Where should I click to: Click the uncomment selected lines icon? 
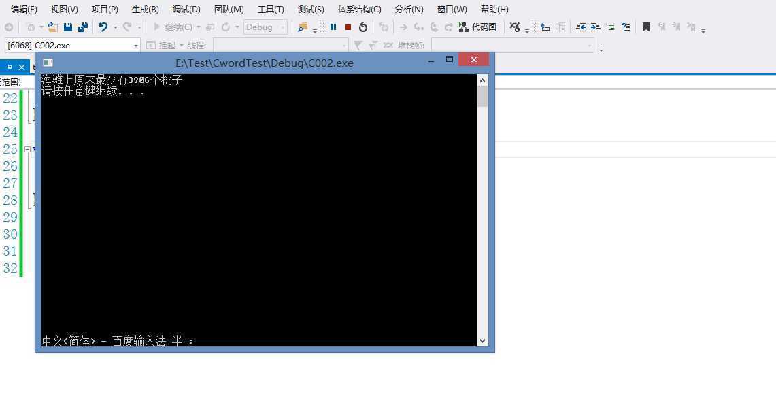(626, 27)
